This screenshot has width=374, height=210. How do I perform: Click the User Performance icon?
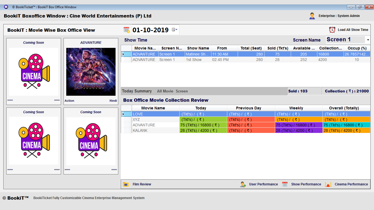click(x=243, y=184)
